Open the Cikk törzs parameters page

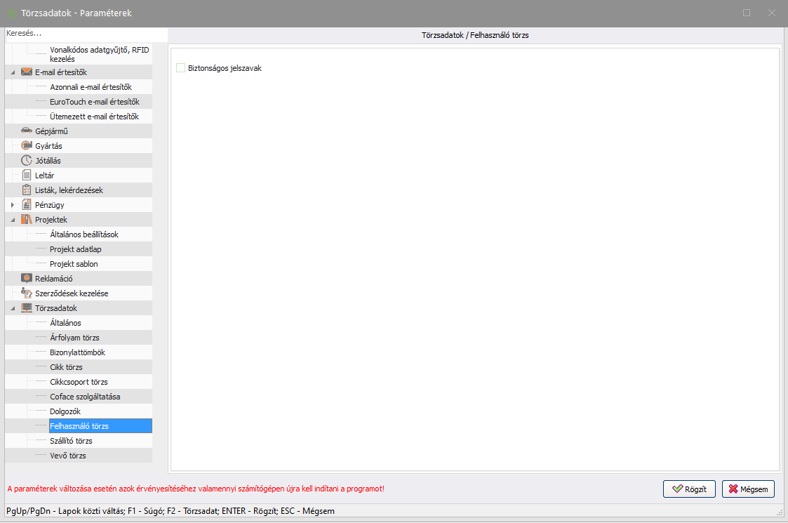[x=66, y=367]
